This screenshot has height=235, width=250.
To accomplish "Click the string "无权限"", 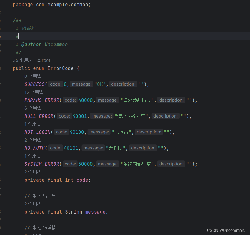I will (116, 148).
